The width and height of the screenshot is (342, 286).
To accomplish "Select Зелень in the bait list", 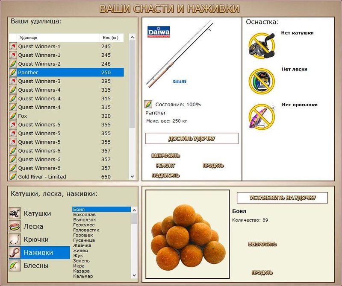I will 101,261.
